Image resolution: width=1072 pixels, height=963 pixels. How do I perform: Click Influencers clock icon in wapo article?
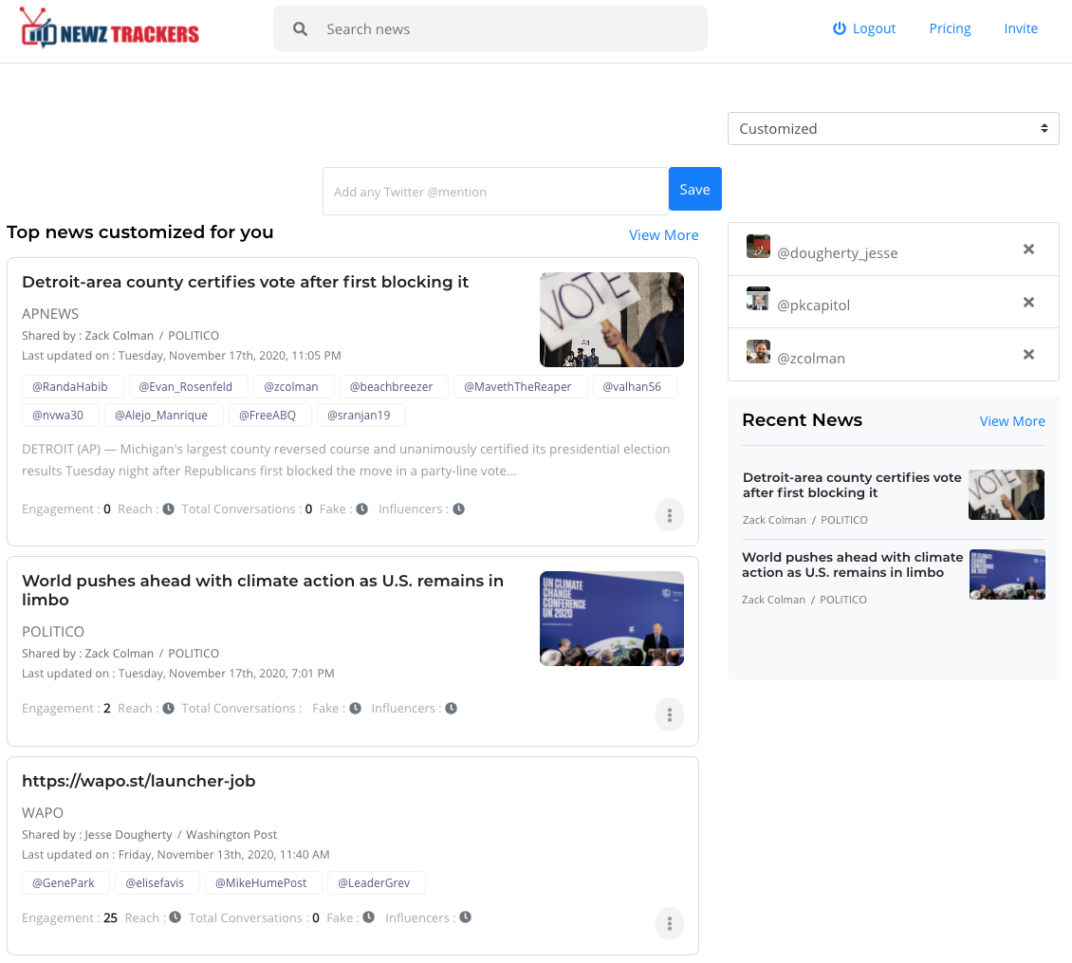pos(466,917)
